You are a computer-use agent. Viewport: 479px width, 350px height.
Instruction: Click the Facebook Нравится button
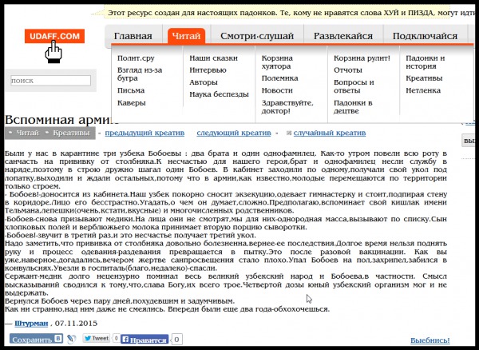click(144, 340)
